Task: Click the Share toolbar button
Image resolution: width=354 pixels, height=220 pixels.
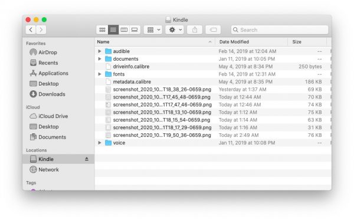Action: 195,29
